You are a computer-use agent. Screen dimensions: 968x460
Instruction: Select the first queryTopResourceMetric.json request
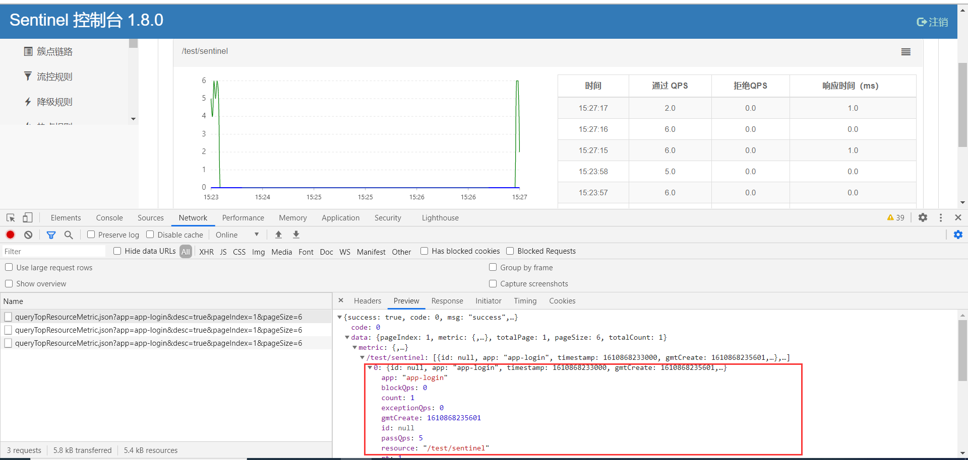(x=166, y=317)
